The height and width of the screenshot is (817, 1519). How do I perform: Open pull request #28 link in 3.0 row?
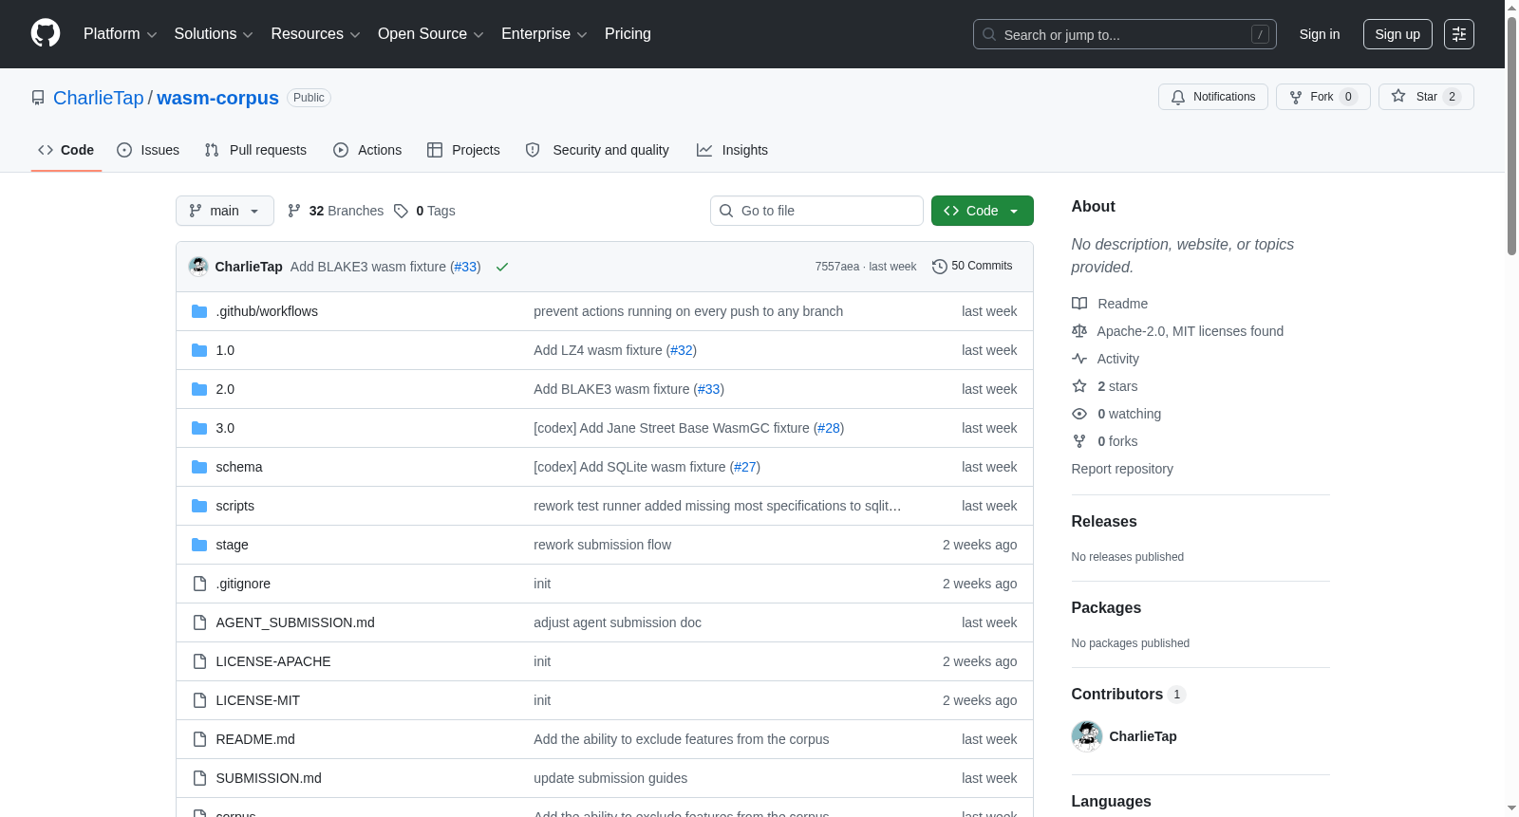pos(829,428)
